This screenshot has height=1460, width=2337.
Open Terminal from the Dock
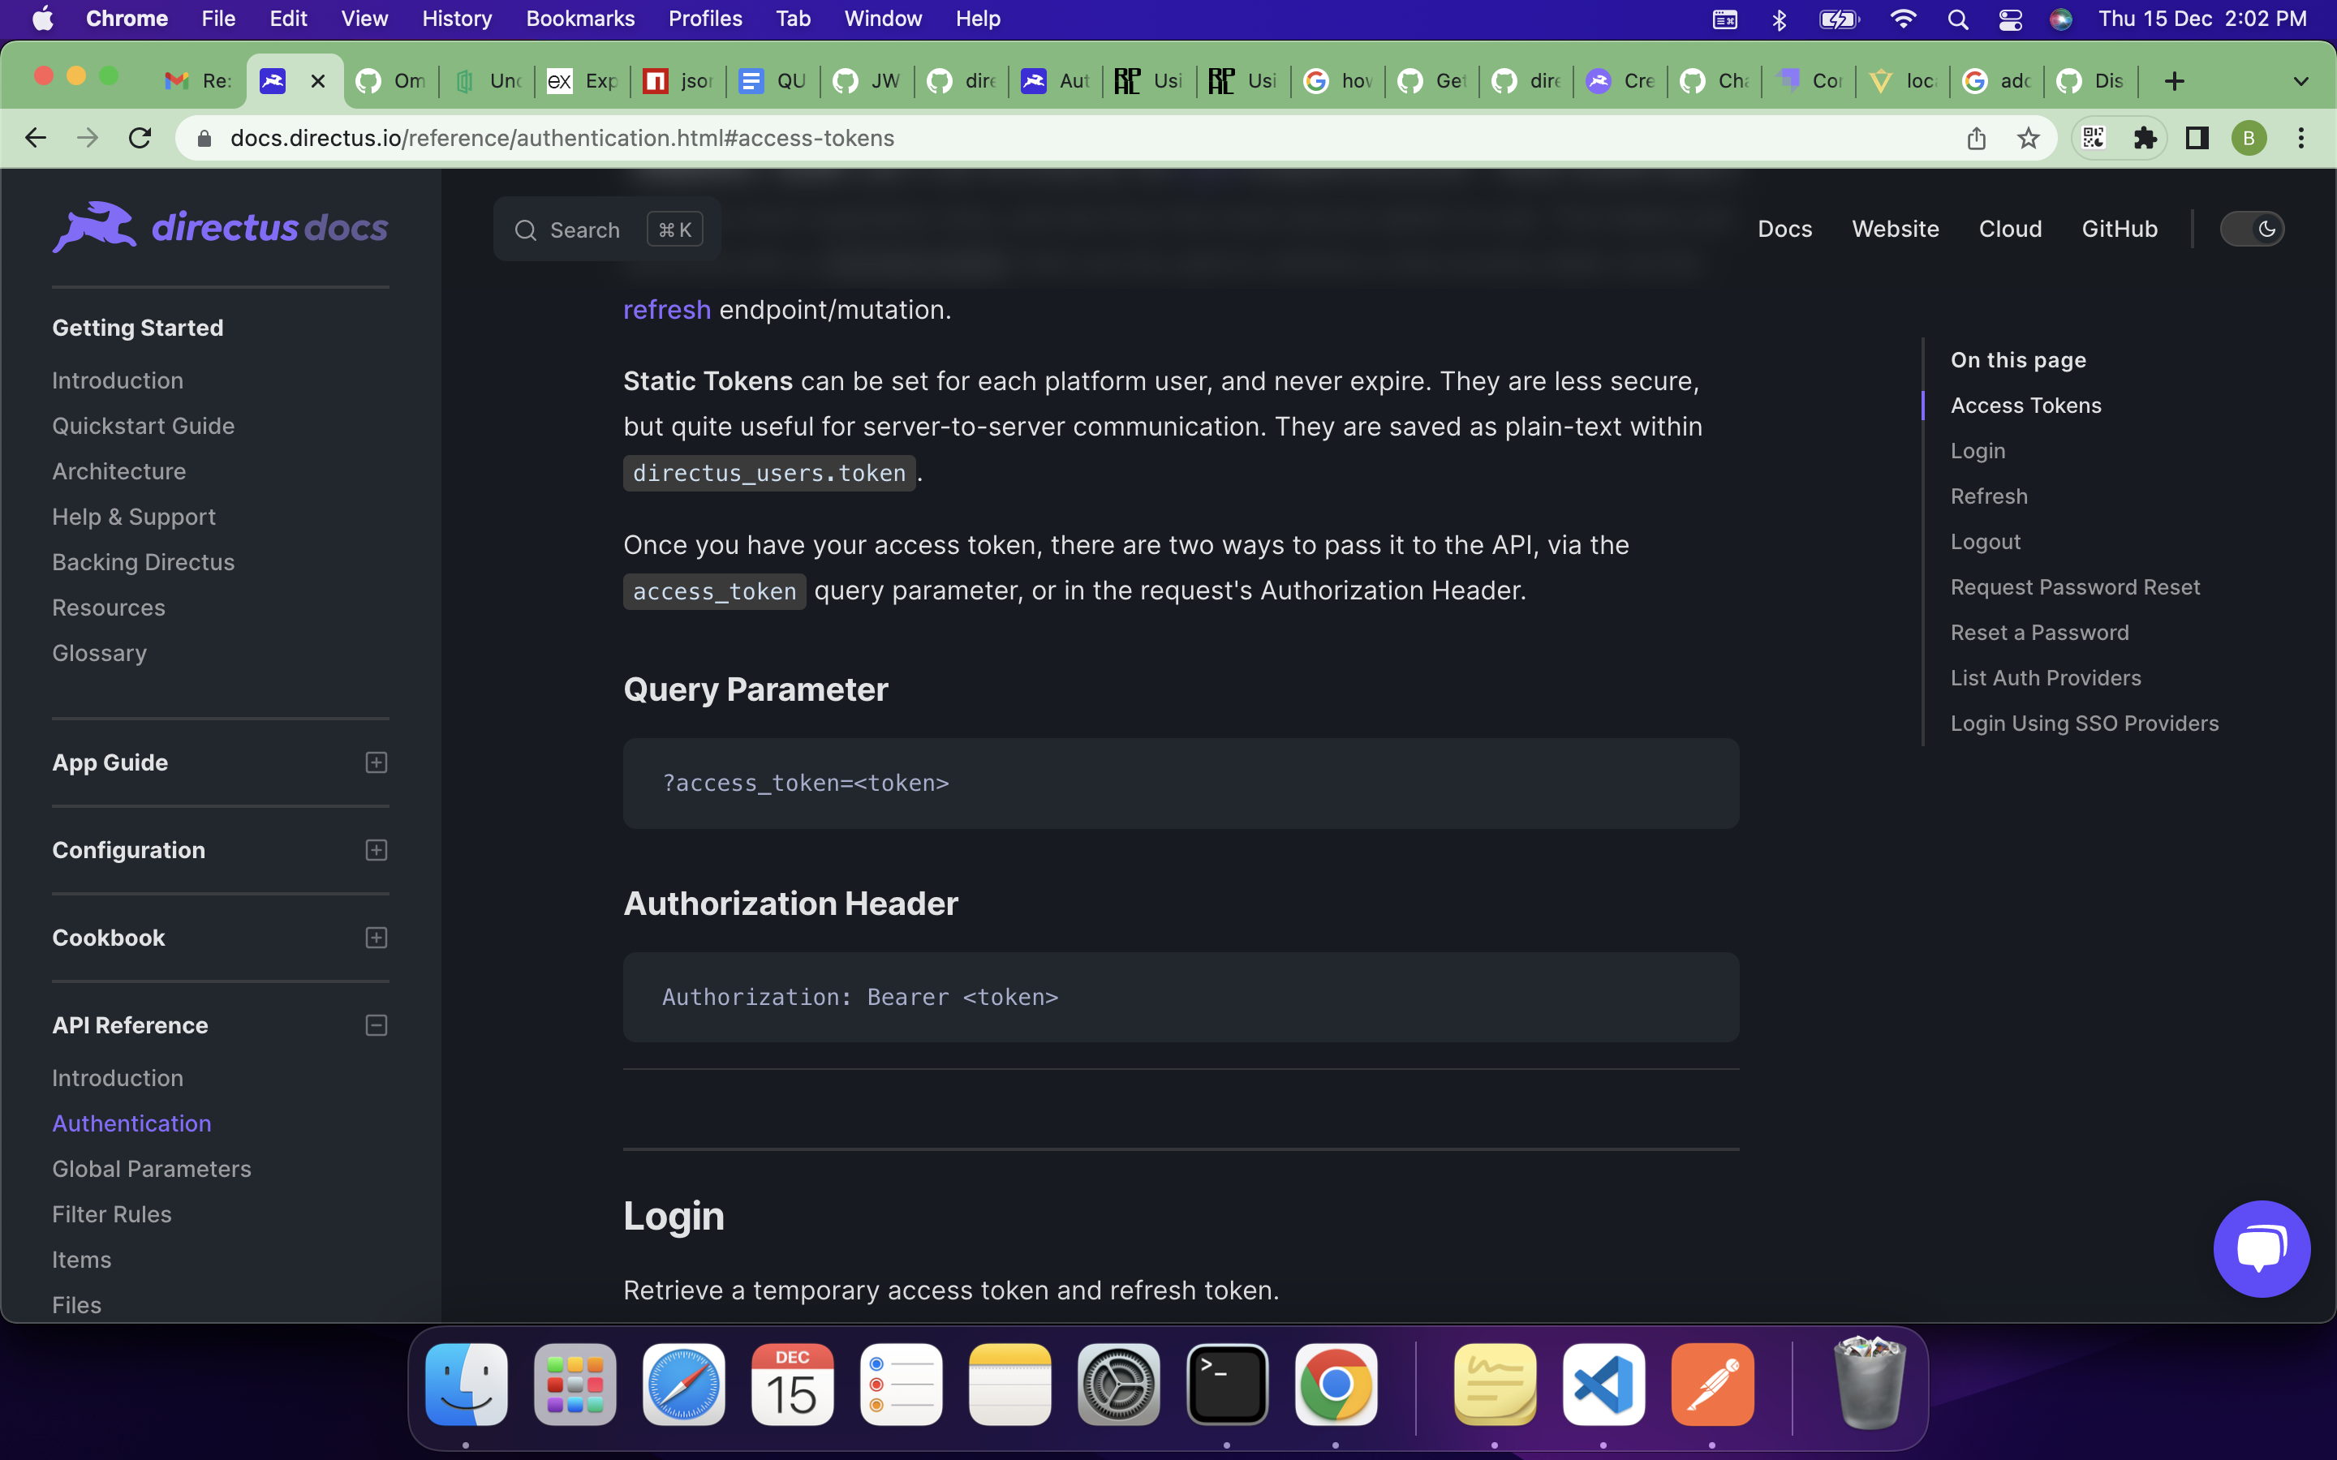pyautogui.click(x=1226, y=1385)
